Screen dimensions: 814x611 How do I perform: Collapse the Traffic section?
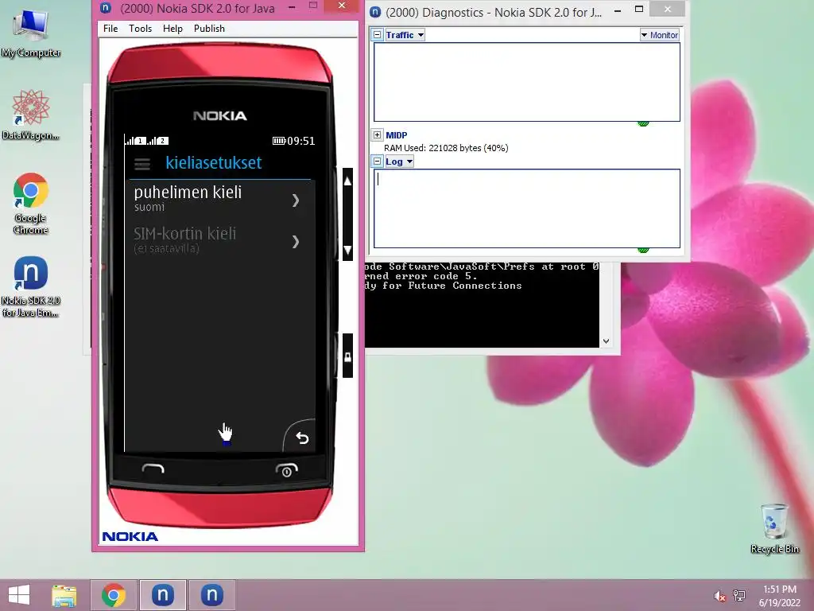point(378,35)
